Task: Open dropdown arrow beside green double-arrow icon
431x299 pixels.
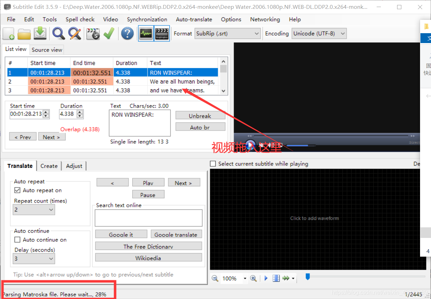Action: point(293,279)
